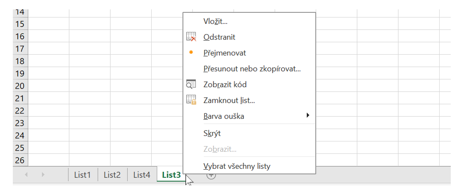Add a new sheet with plus button
461x188 pixels.
click(211, 175)
